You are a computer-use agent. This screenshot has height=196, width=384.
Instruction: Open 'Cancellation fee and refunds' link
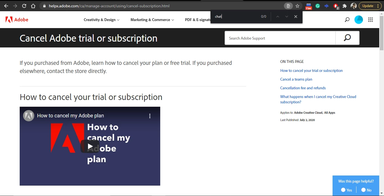tap(303, 88)
